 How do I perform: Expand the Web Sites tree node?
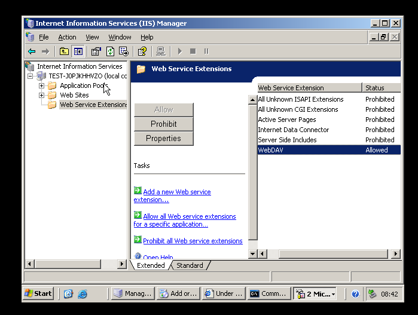point(41,96)
